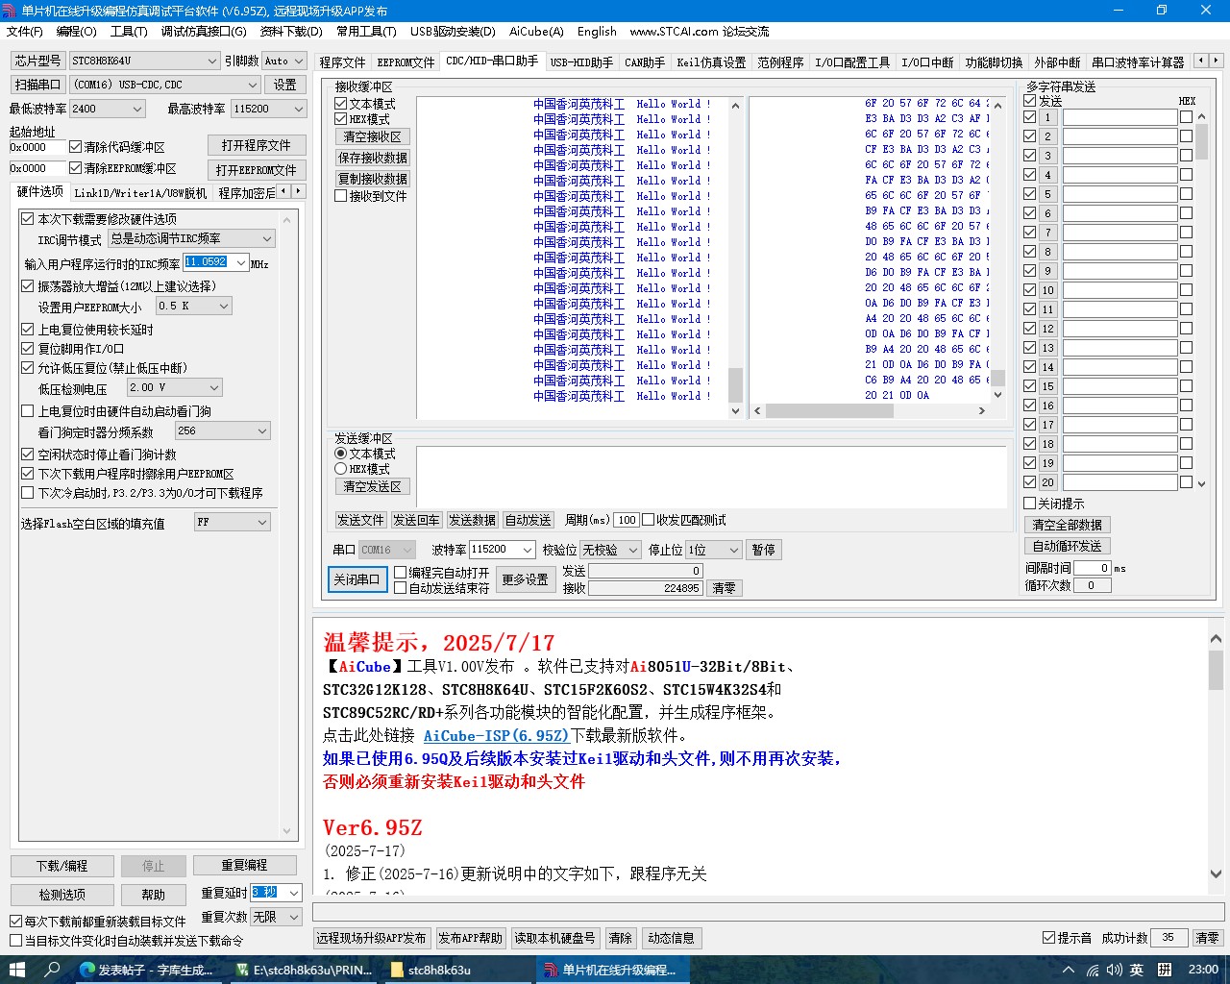This screenshot has width=1230, height=984.
Task: Open 芯片型号 STC8H8K64U dropdown
Action: tap(145, 61)
